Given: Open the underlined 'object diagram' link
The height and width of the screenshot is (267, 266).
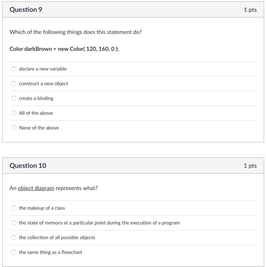Looking at the screenshot, I should coord(36,188).
